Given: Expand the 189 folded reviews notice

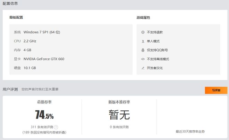Looking at the screenshot, I should coord(44,132).
